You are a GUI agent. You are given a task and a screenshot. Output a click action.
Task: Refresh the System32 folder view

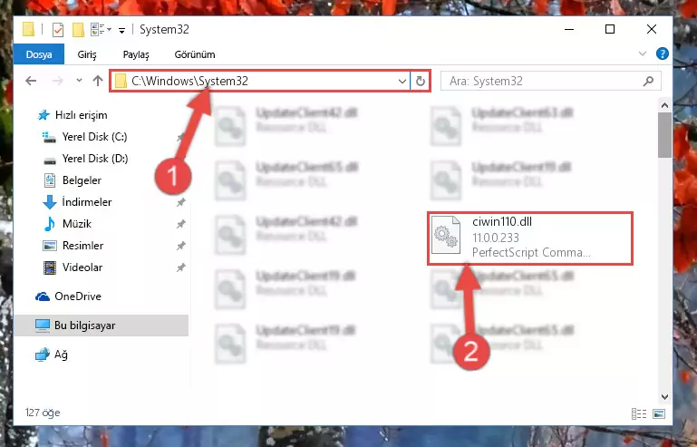(x=420, y=81)
